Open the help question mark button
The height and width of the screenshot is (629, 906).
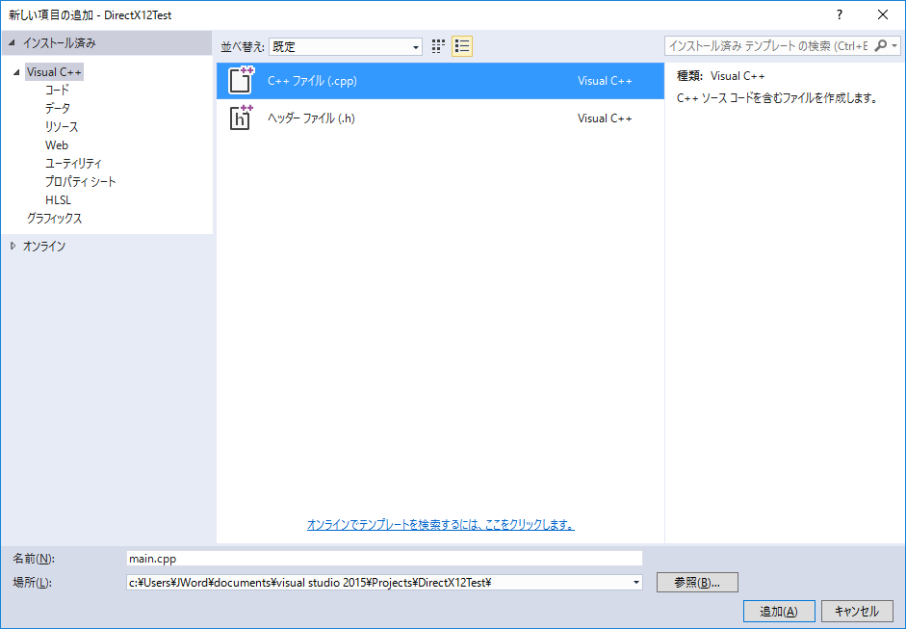(x=839, y=14)
